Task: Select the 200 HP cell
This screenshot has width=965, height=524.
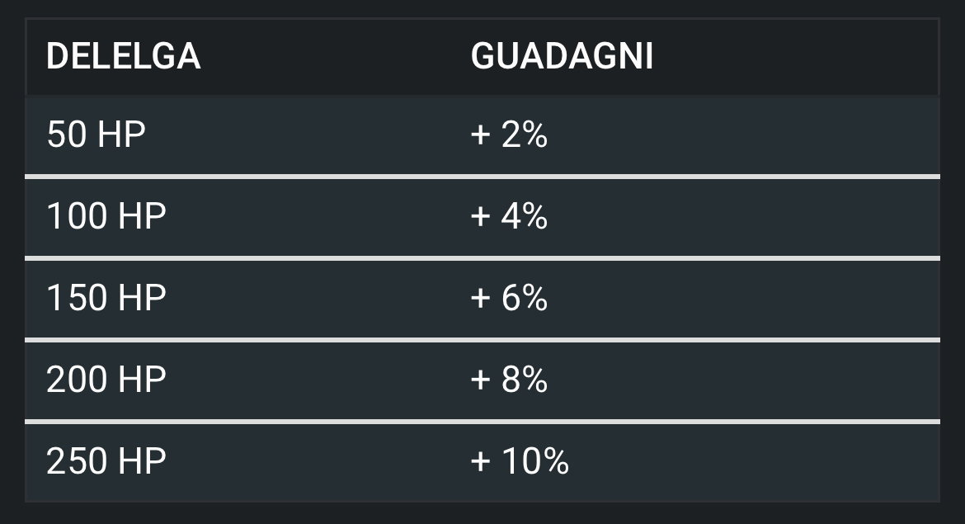Action: 106,380
